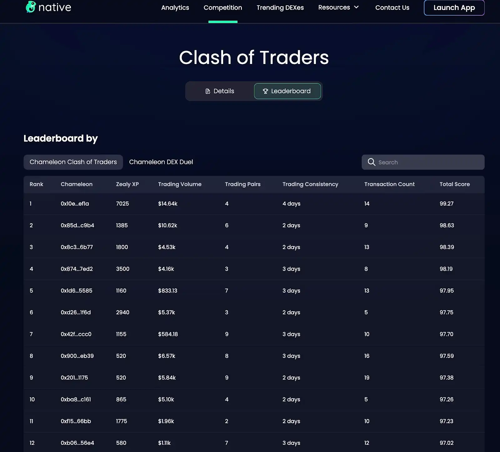Viewport: 500px width, 452px height.
Task: Click transaction count 16
Action: pyautogui.click(x=367, y=356)
